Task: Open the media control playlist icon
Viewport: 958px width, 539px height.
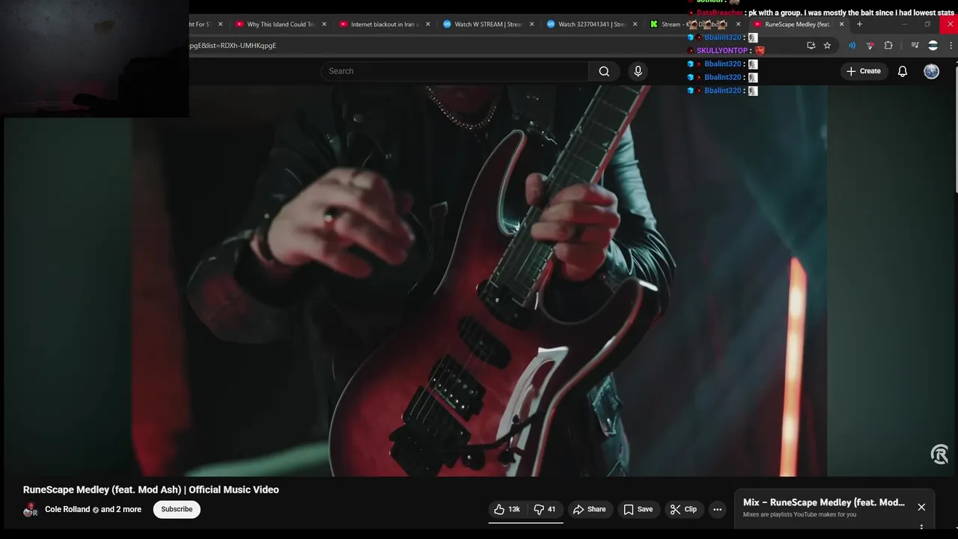Action: [915, 46]
